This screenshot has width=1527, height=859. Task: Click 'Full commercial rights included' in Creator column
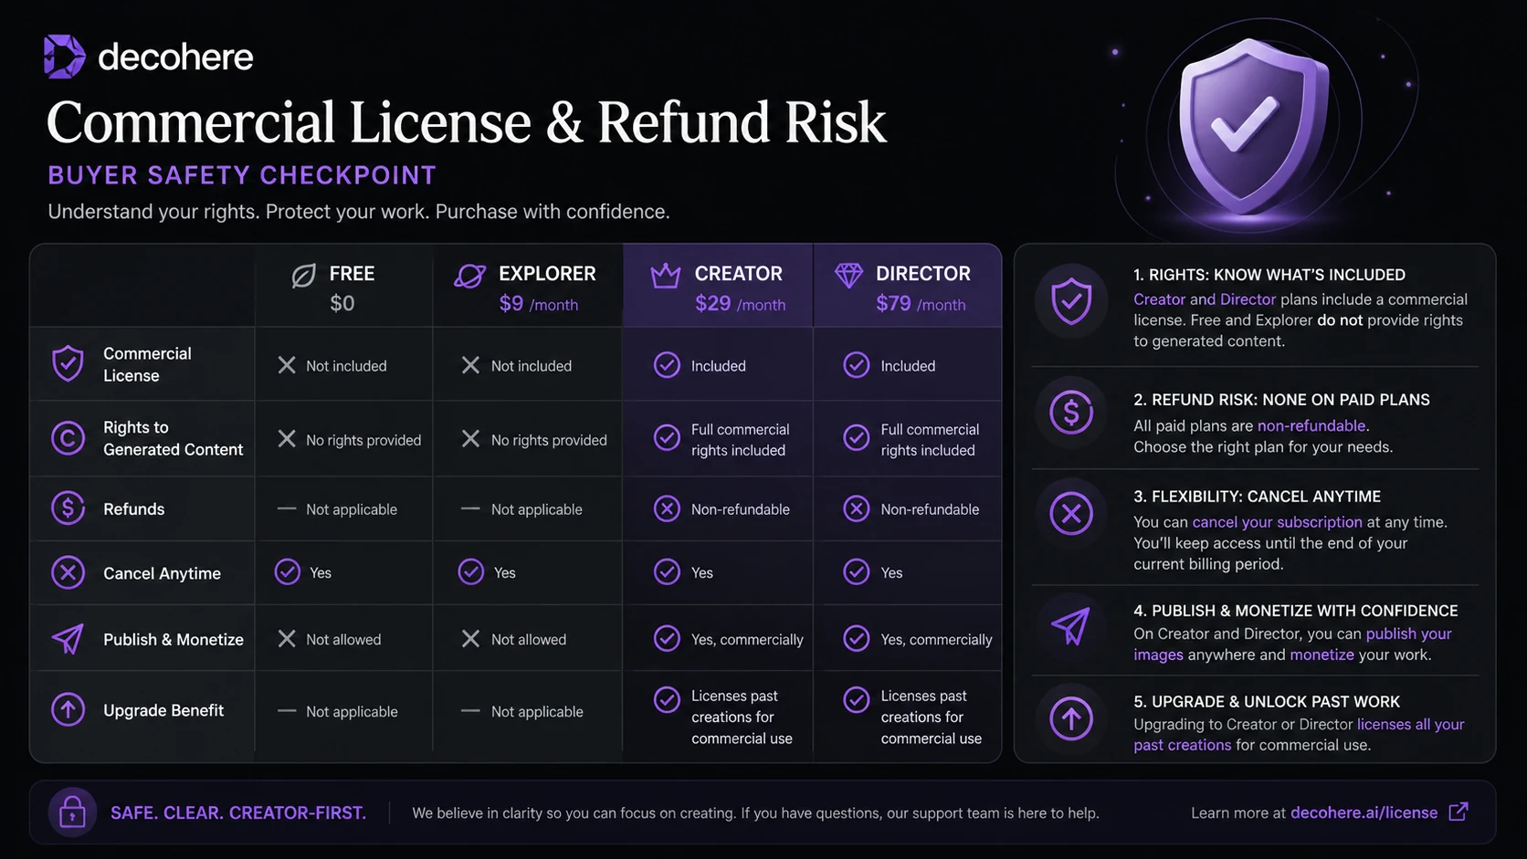click(x=740, y=439)
